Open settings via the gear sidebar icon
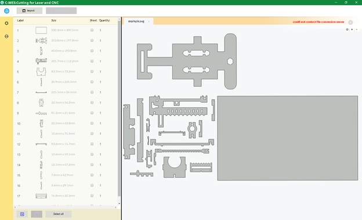This screenshot has width=362, height=220. [6, 23]
